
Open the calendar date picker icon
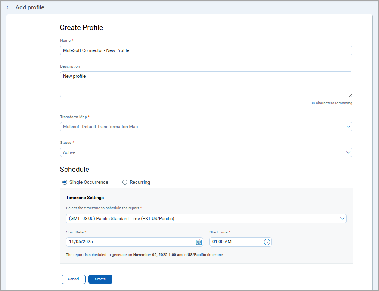(199, 242)
